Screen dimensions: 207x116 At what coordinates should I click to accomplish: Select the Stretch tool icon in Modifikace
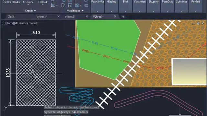pyautogui.click(x=63, y=5)
